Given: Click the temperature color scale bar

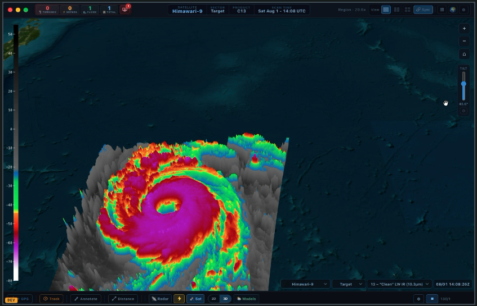Looking at the screenshot, I should tap(16, 153).
